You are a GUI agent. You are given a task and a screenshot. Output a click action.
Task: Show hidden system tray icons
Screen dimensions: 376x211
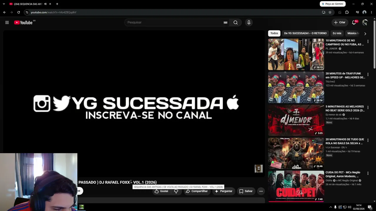(x=330, y=207)
